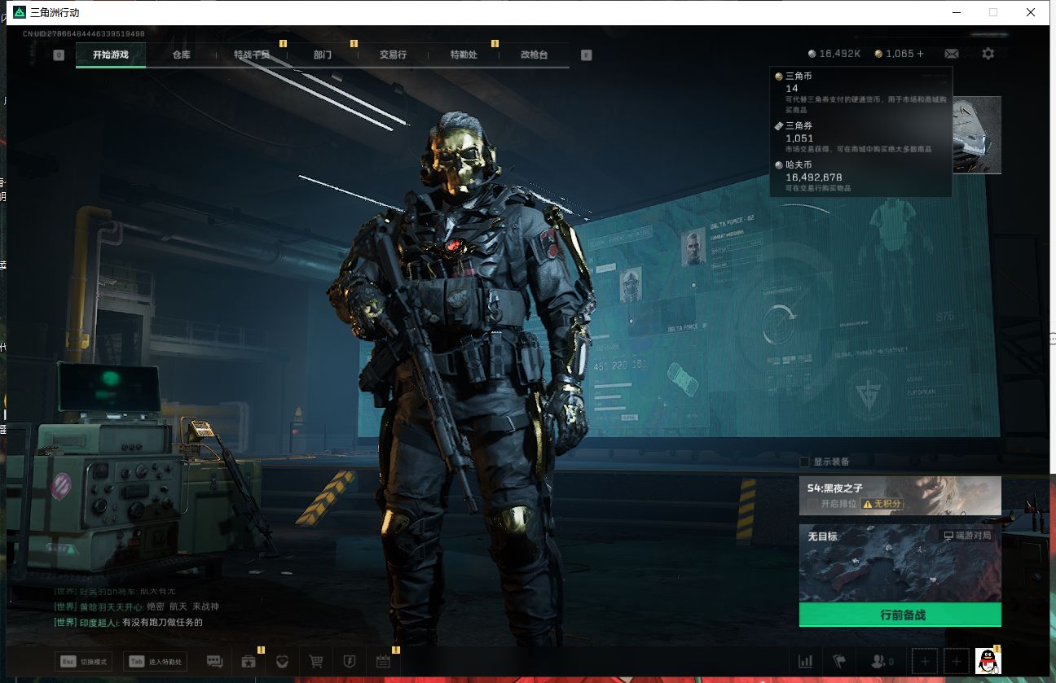The image size is (1056, 683).
Task: Switch to the 仓库 tab
Action: [x=181, y=55]
